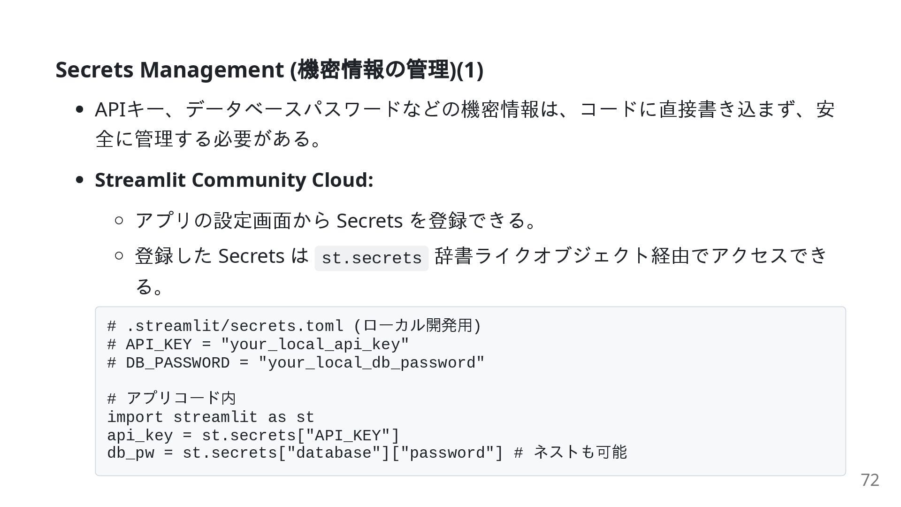The image size is (901, 507).
Task: Click the text "辞書ライクオブジェクト経由でアクセスでき"
Action: tap(631, 256)
